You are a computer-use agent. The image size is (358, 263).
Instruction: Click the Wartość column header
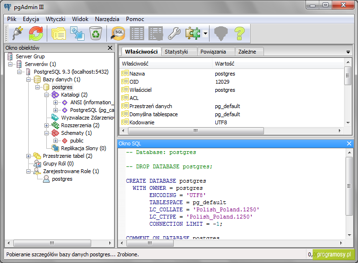click(278, 64)
